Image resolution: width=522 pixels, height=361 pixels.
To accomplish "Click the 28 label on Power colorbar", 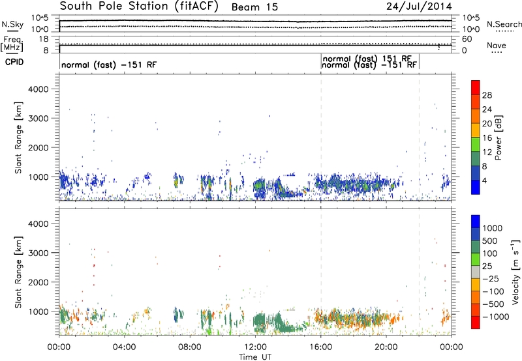I will [x=487, y=95].
